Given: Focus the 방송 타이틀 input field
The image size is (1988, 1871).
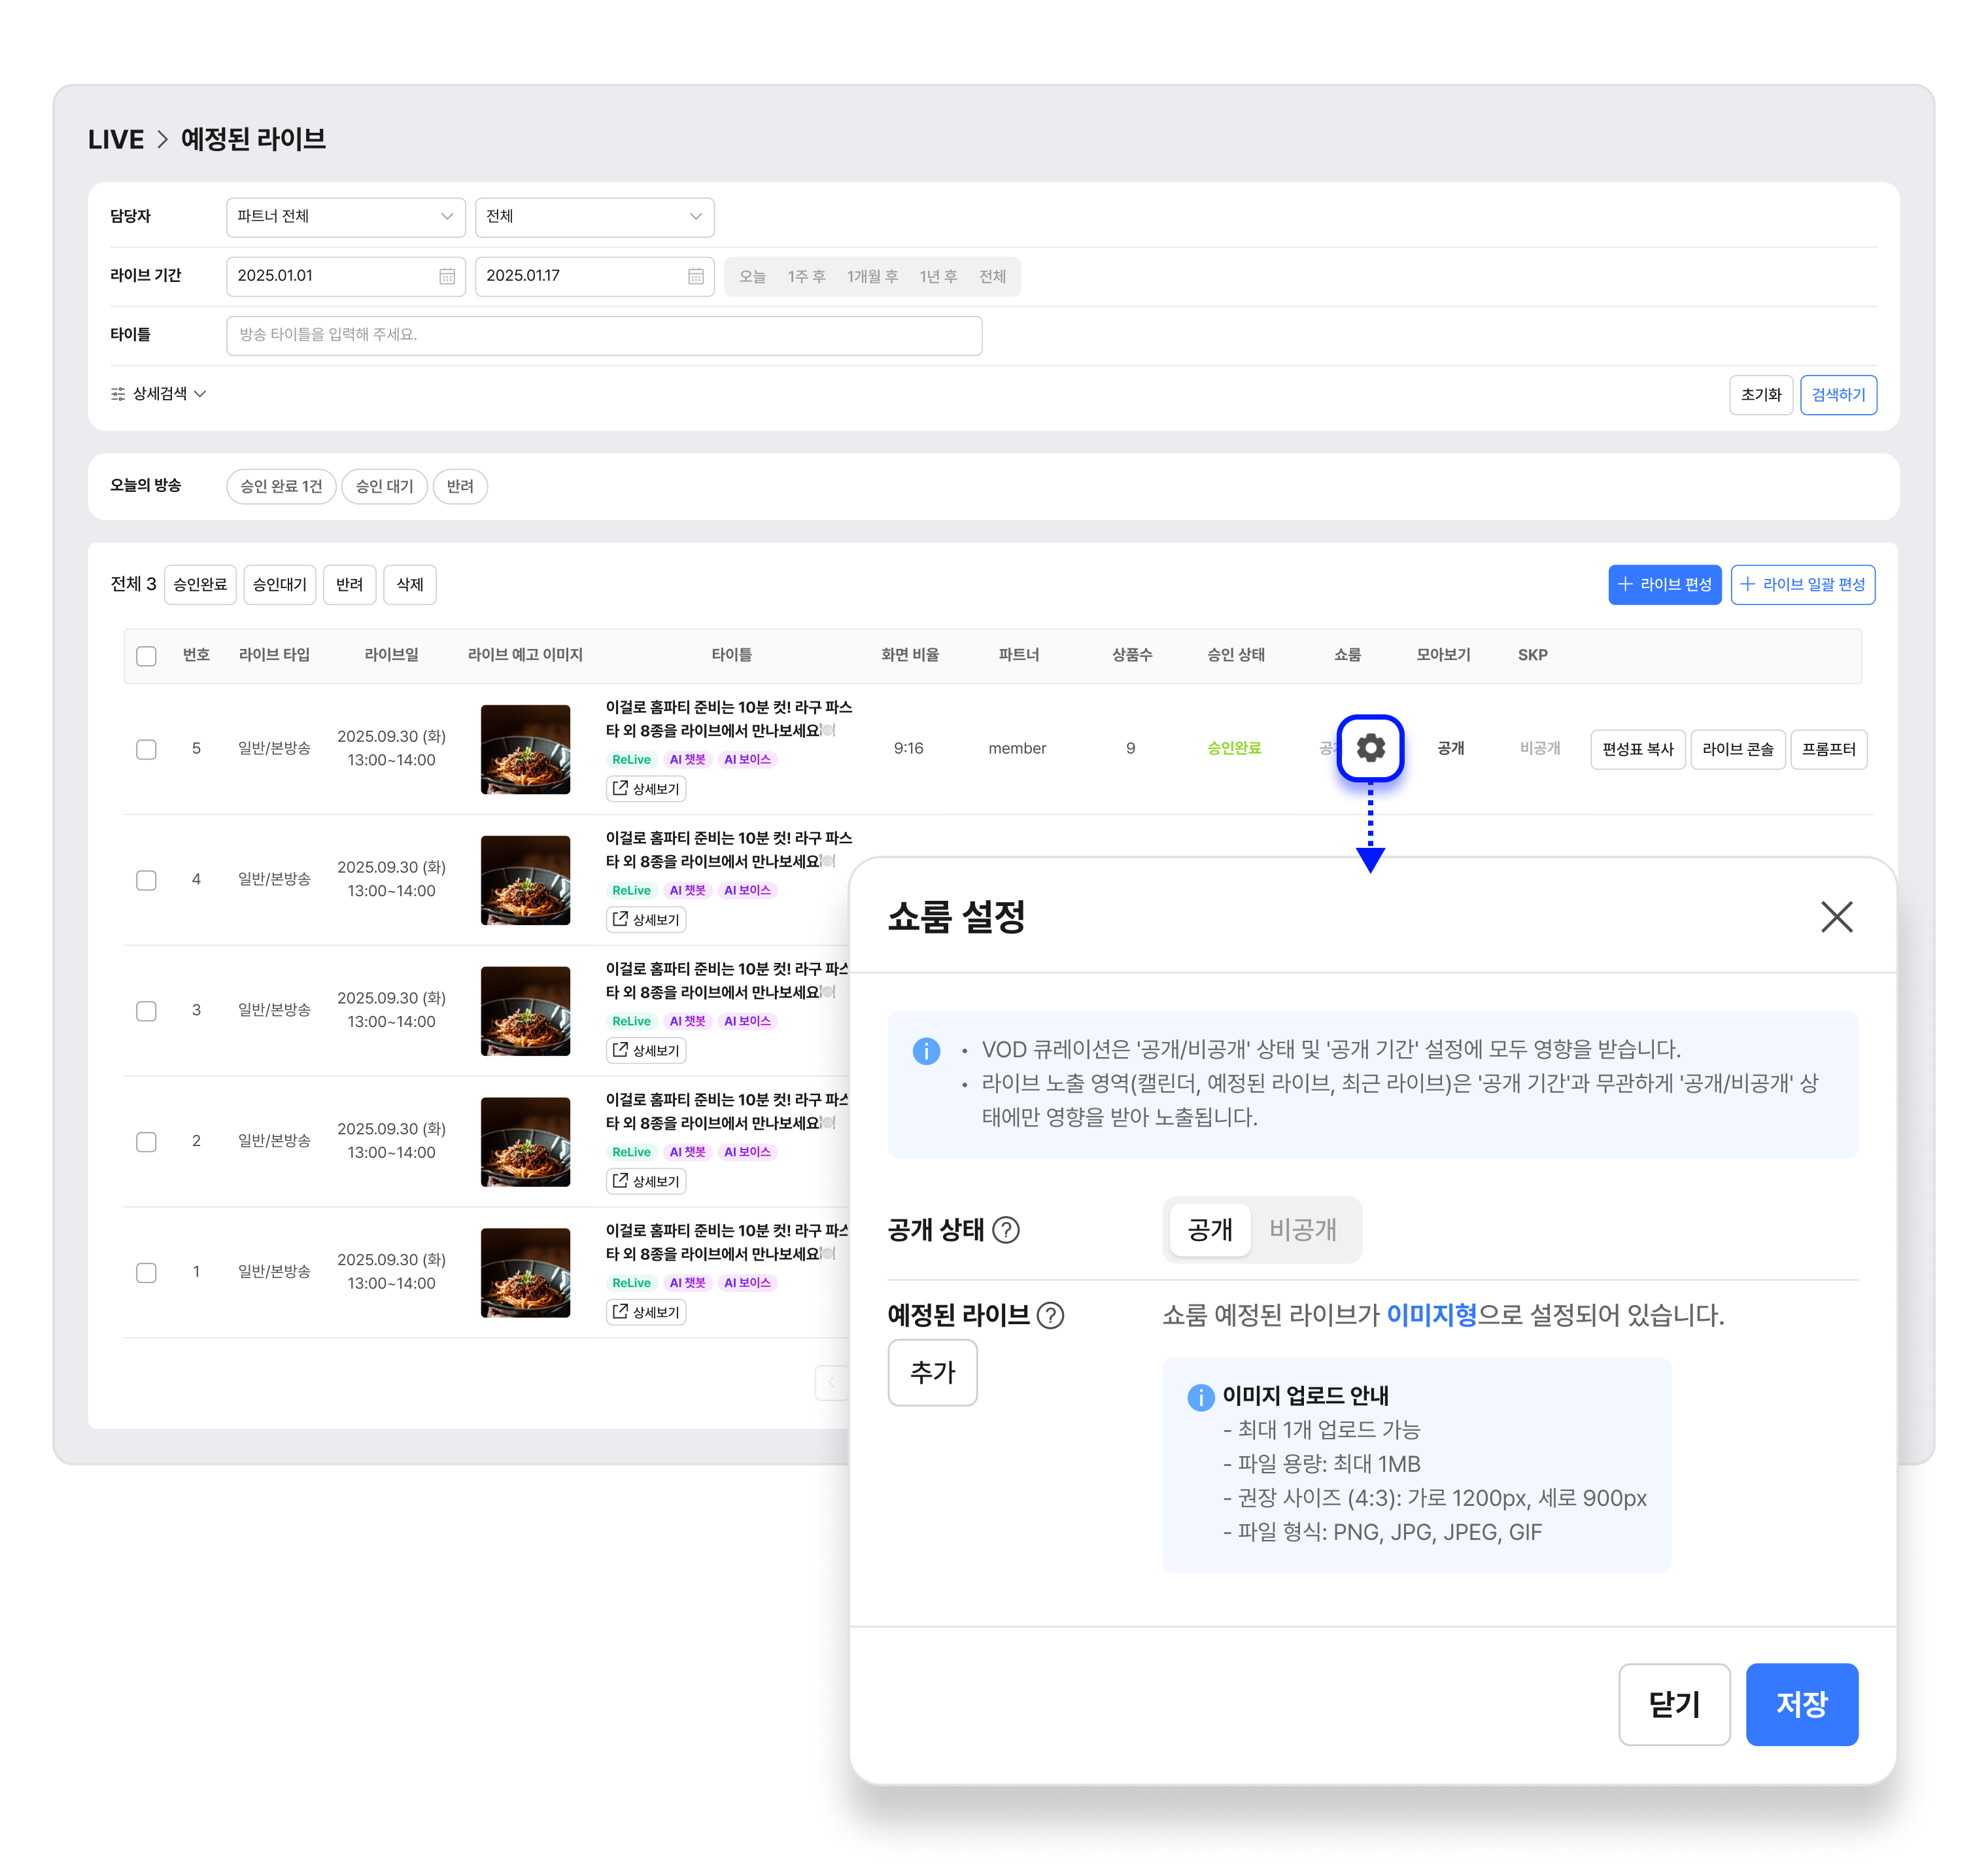Looking at the screenshot, I should click(604, 335).
